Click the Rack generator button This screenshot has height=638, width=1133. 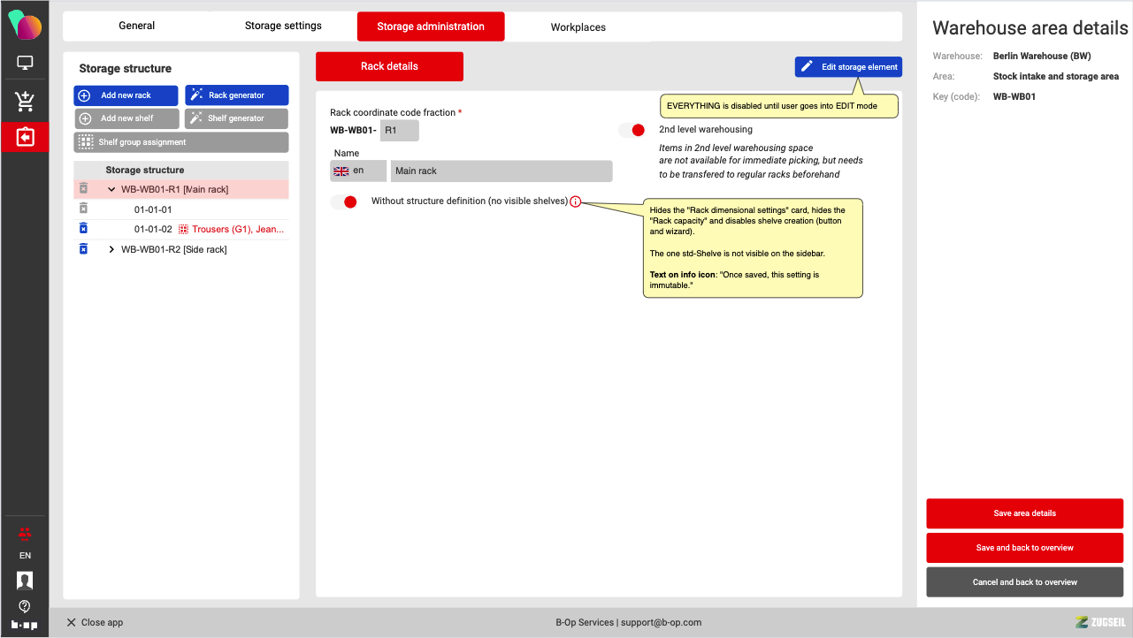point(236,95)
